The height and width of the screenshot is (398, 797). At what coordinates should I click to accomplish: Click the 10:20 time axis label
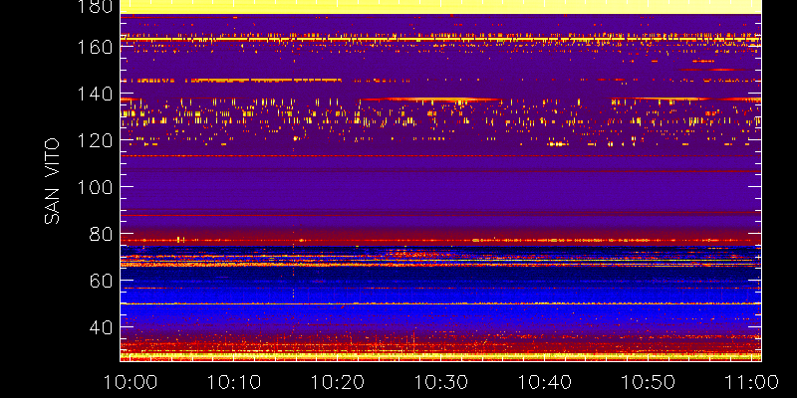tap(338, 382)
